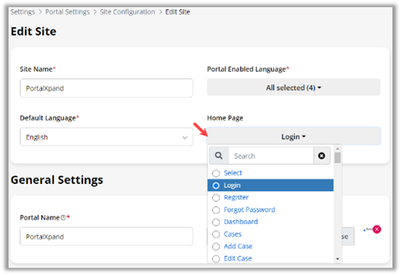
Task: Choose the Dashboard radio option
Action: click(216, 222)
